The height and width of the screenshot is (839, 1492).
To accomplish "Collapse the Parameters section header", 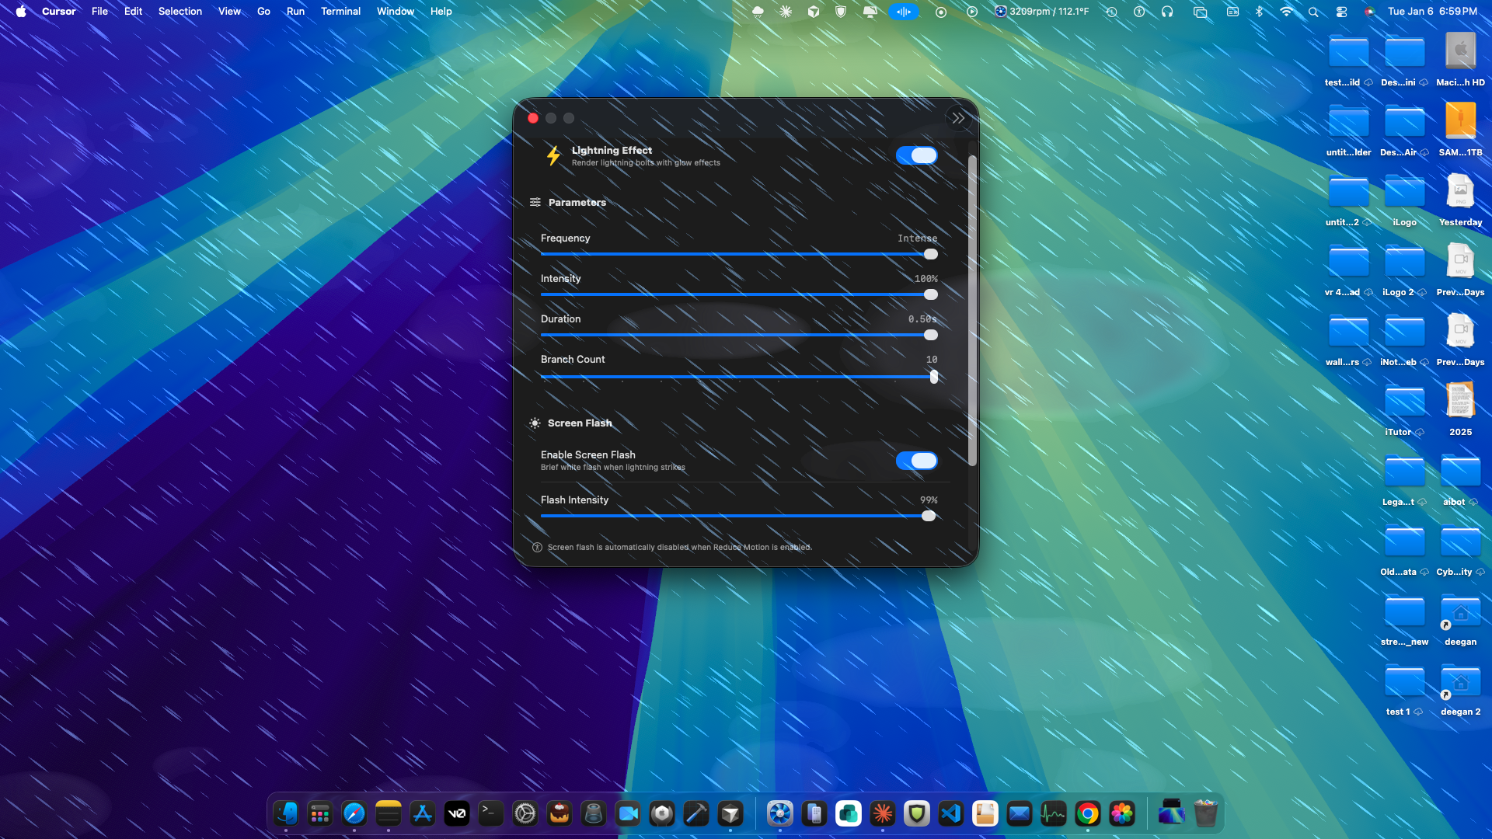I will [577, 202].
